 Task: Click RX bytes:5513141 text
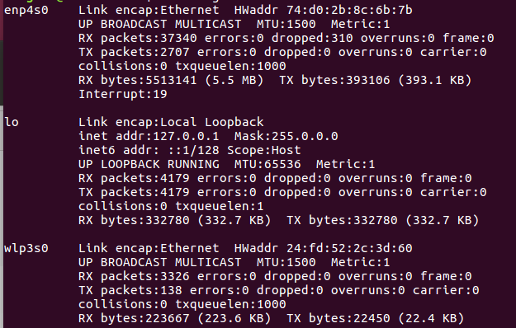pyautogui.click(x=138, y=80)
